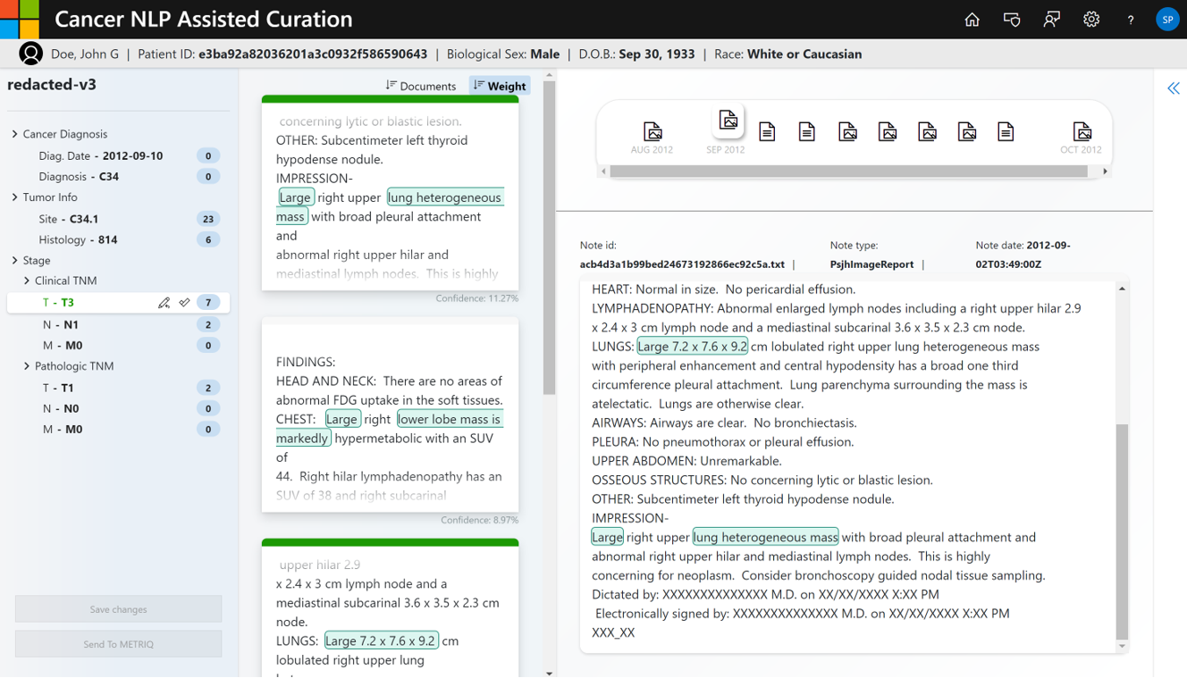Click 'Large' highlight before 'right lower lobe mass'
Screen dimensions: 1187x678
click(x=342, y=419)
